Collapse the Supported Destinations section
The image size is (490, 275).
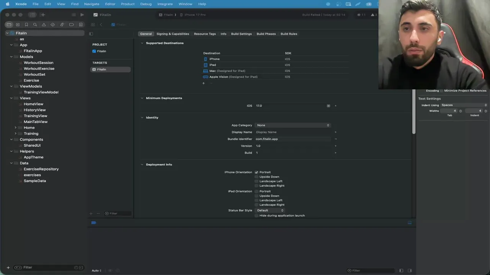(142, 43)
